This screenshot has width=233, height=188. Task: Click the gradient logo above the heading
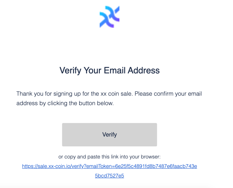click(109, 16)
